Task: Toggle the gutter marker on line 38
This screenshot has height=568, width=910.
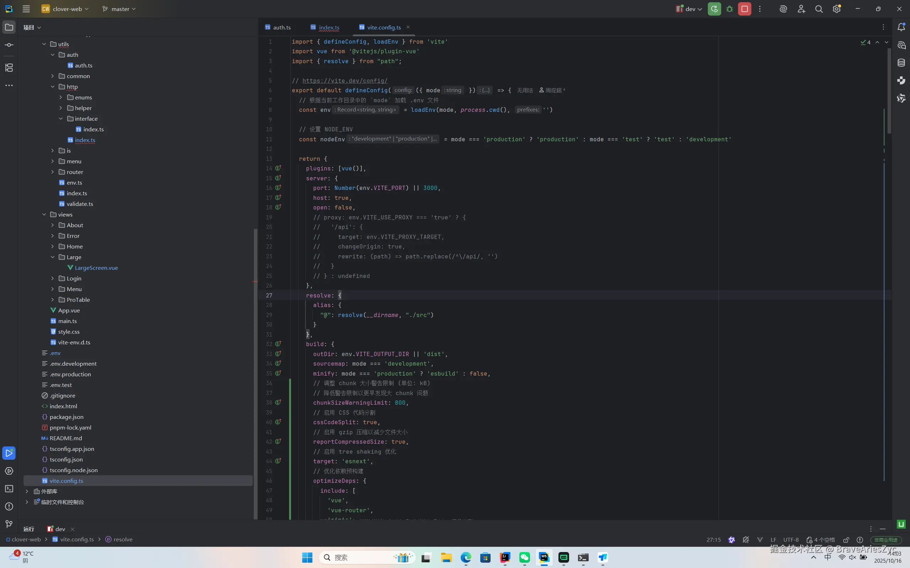Action: pos(278,402)
